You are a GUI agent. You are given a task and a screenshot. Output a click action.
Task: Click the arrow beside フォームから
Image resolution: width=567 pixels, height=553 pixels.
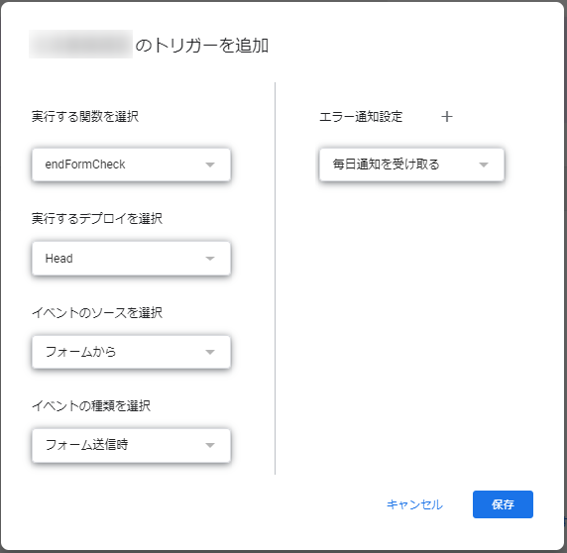[210, 352]
